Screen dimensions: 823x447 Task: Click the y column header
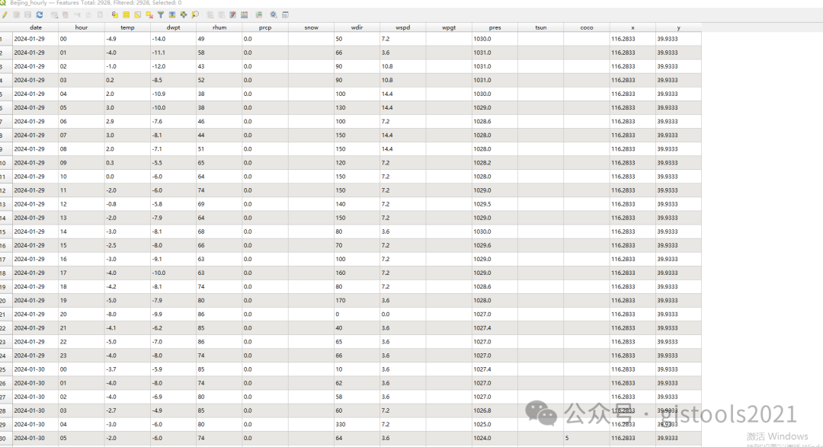pyautogui.click(x=679, y=27)
